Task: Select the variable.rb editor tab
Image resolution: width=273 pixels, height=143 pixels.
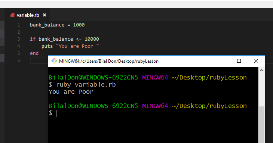Action: [27, 15]
